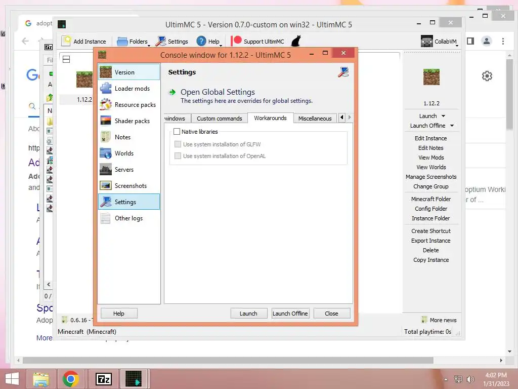
Task: Open the Screenshots page
Action: coord(129,185)
